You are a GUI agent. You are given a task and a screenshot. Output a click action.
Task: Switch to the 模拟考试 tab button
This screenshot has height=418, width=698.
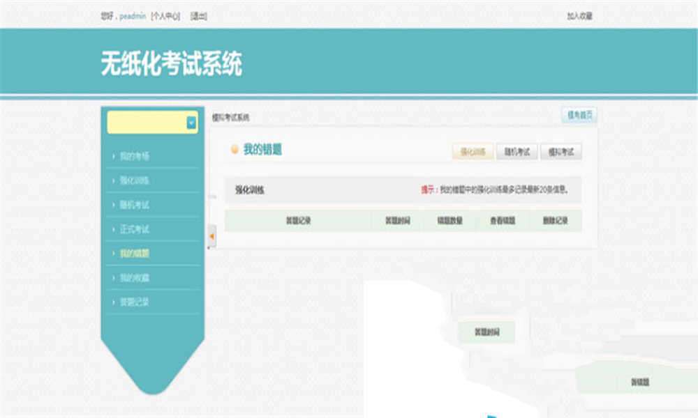tap(561, 152)
